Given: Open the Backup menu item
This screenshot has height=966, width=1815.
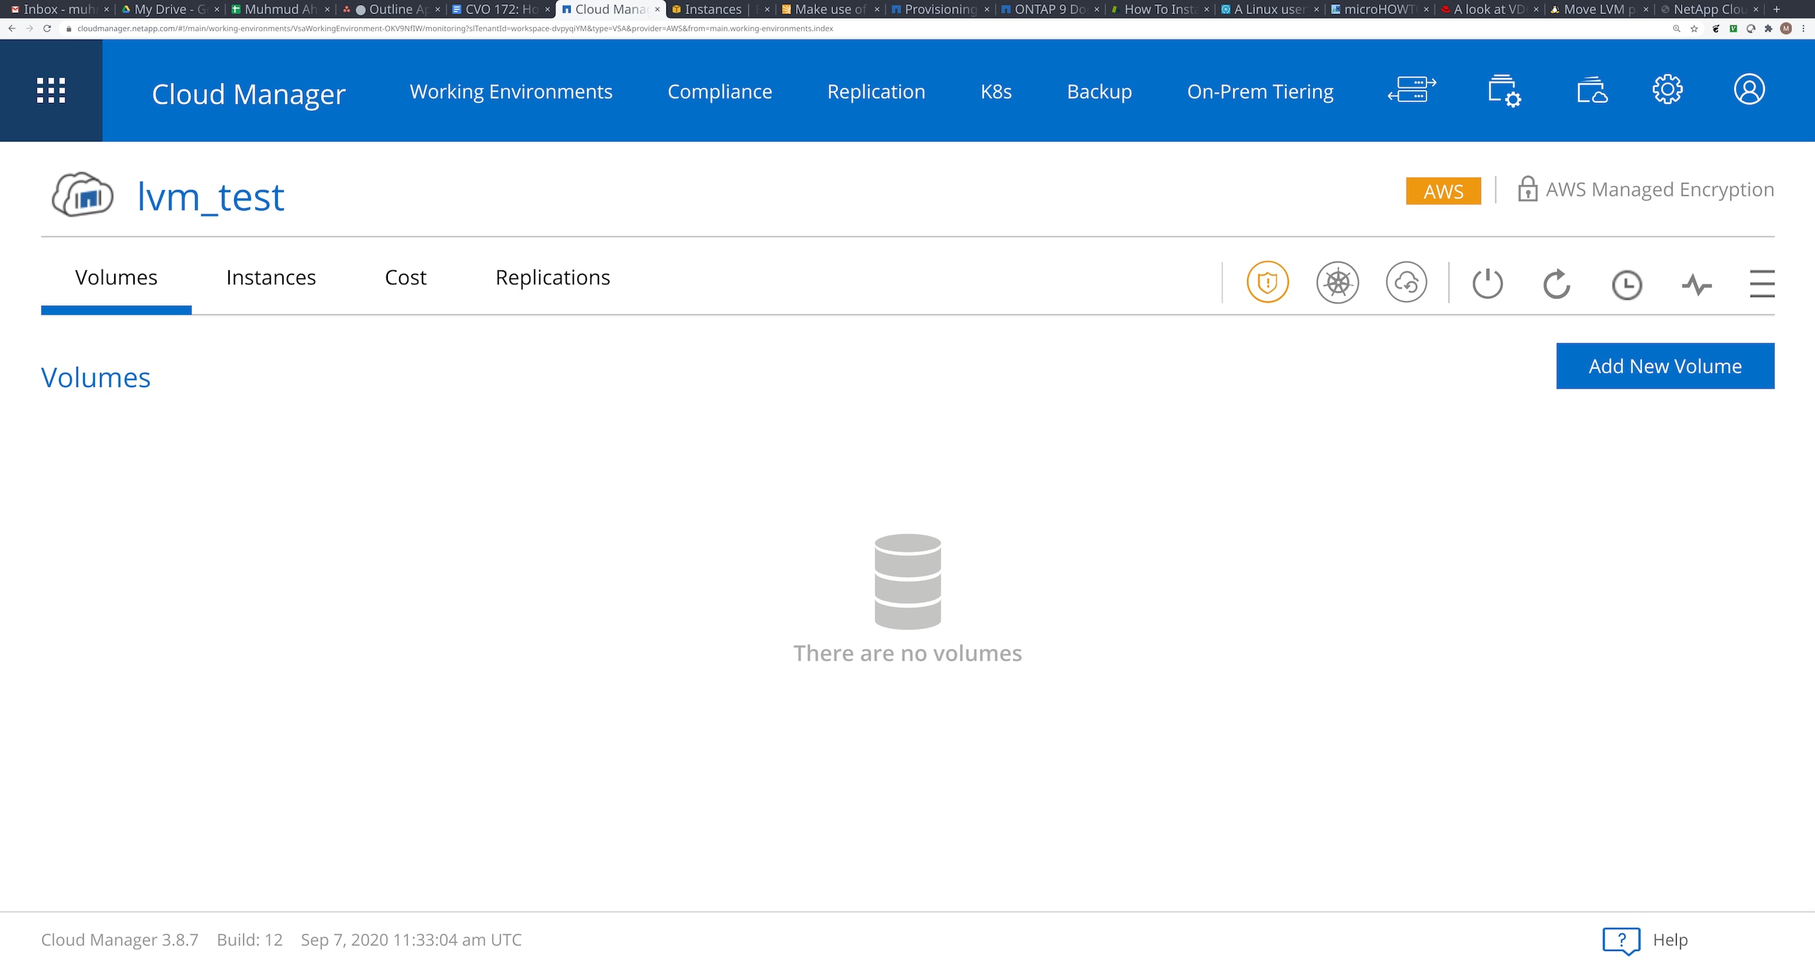Looking at the screenshot, I should [1100, 91].
